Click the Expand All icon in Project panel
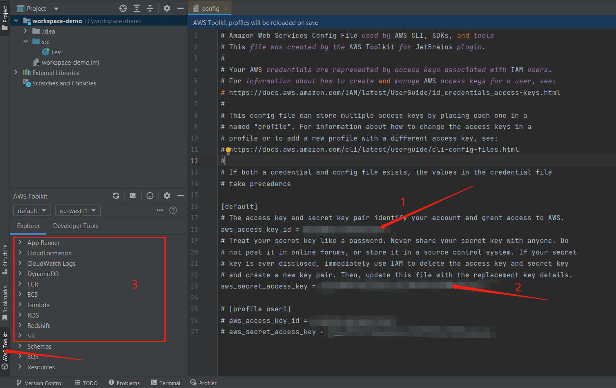 tap(137, 8)
